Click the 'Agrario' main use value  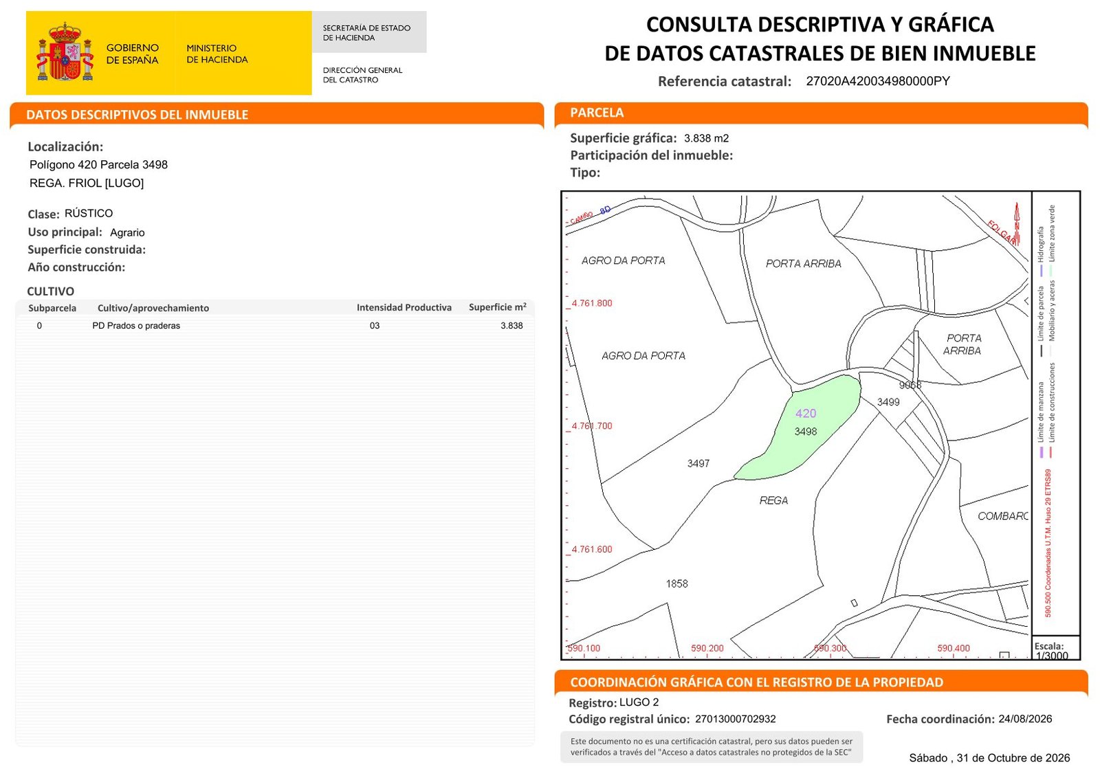click(x=127, y=232)
